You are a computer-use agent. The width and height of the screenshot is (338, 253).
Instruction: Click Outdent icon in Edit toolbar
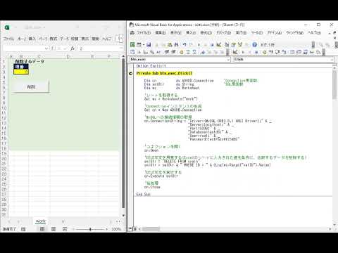pos(173,52)
